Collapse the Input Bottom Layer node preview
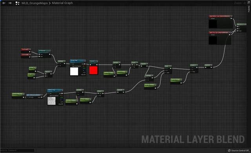This screenshot has height=153, width=251. click(231, 16)
